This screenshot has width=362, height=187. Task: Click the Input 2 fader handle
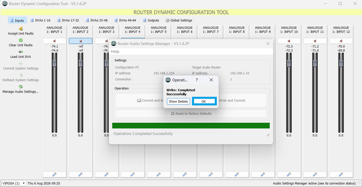coord(81,63)
